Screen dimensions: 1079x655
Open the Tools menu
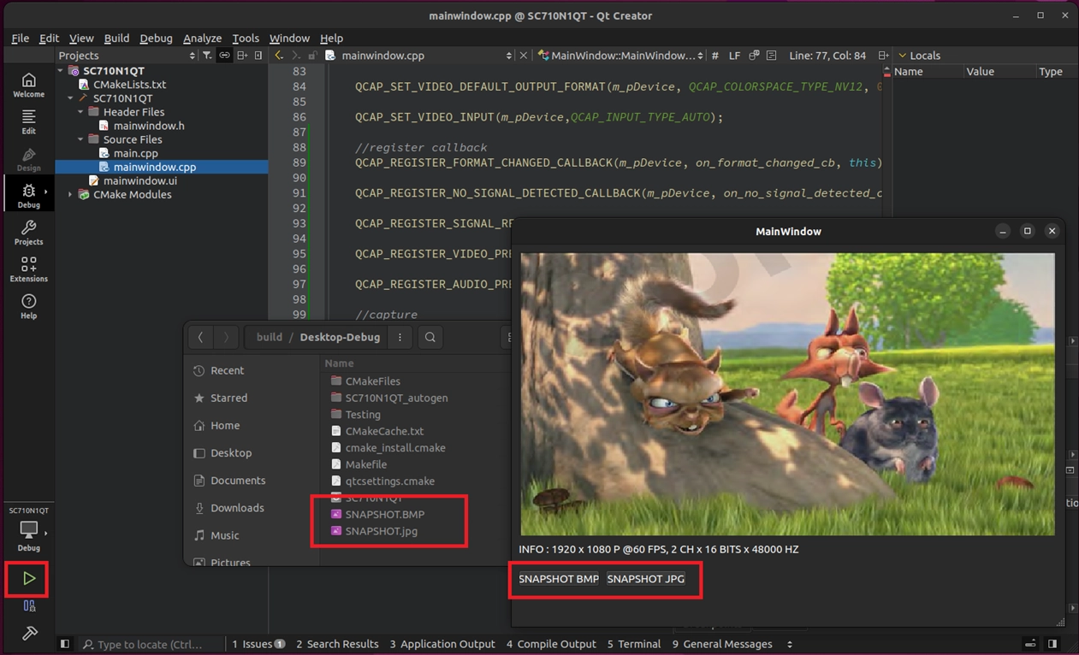246,38
